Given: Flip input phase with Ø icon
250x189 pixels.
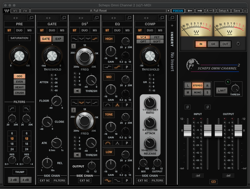Looking at the screenshot, I should (187, 107).
